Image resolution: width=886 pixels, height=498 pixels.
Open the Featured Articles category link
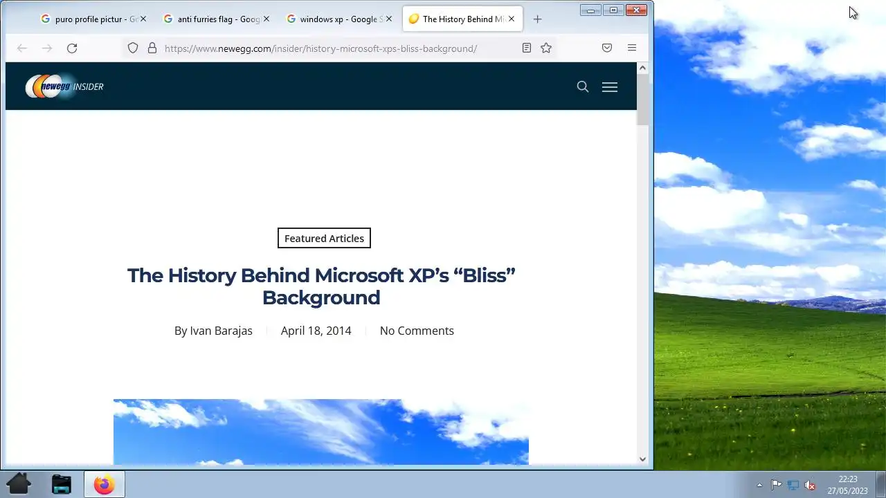pos(324,238)
